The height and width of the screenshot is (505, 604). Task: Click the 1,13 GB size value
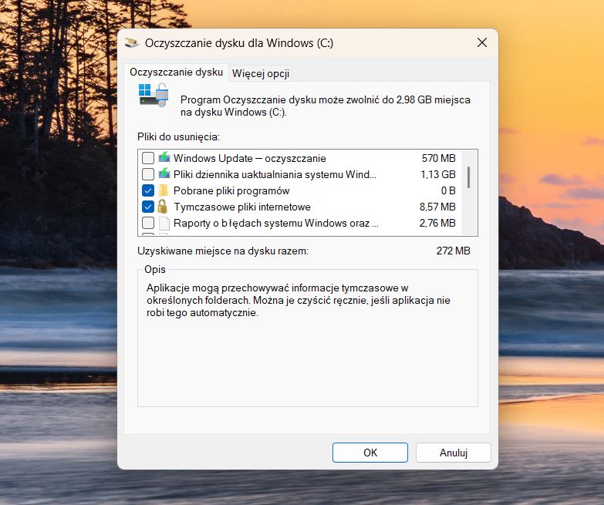point(438,174)
